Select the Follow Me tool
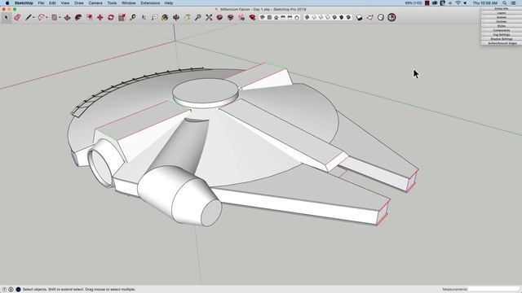Viewport: 522px width, 293px height. pyautogui.click(x=78, y=17)
